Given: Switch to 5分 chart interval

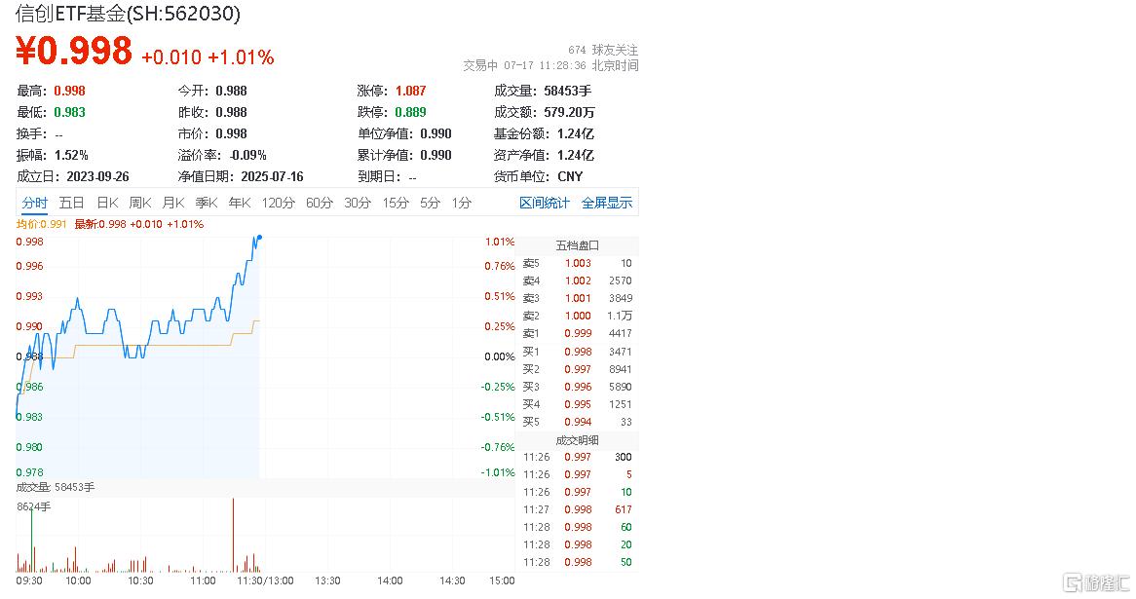Looking at the screenshot, I should 431,203.
